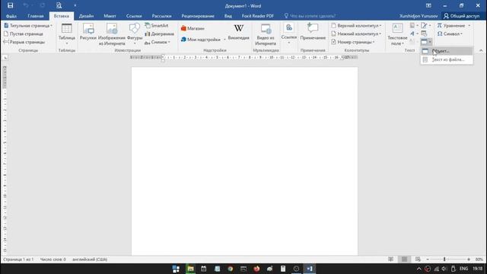Insert a Титульная страница (cover page)

click(28, 25)
